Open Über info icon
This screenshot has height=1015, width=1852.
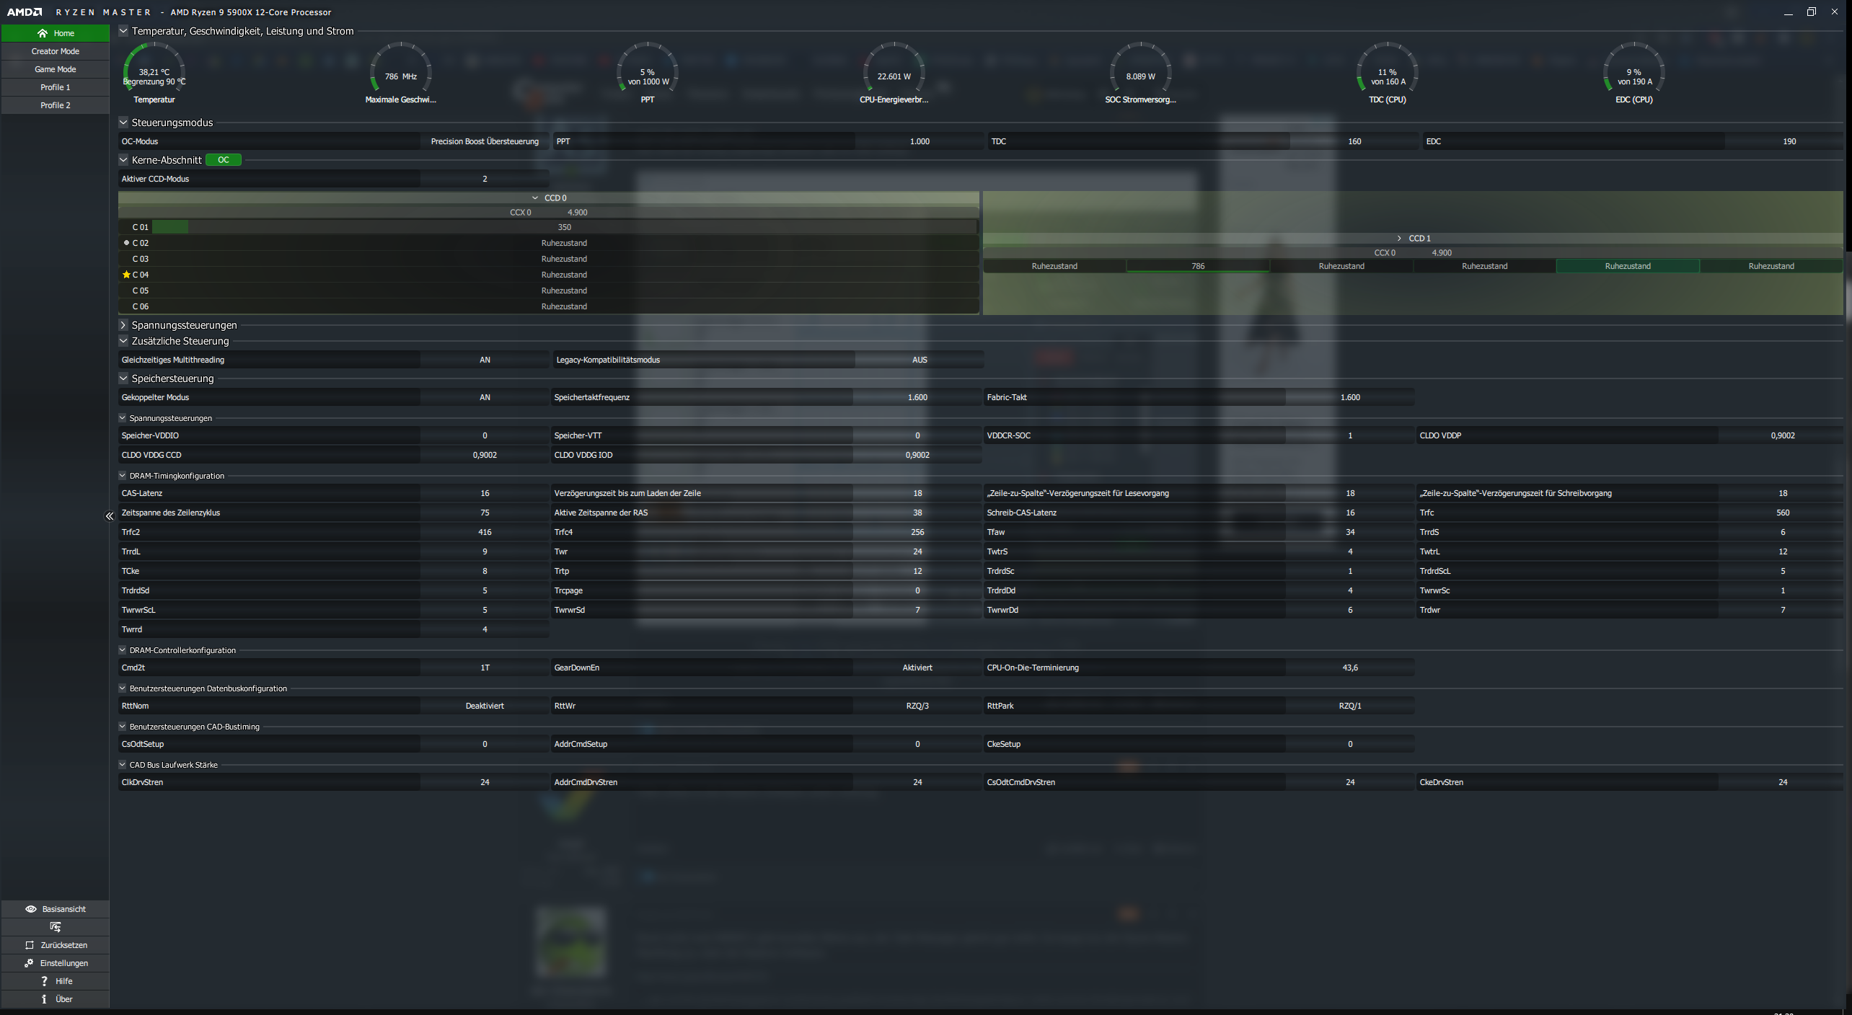44,999
